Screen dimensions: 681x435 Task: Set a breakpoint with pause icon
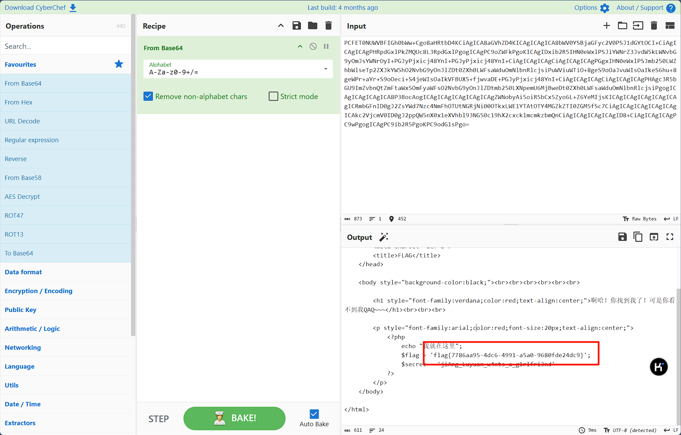pos(326,46)
